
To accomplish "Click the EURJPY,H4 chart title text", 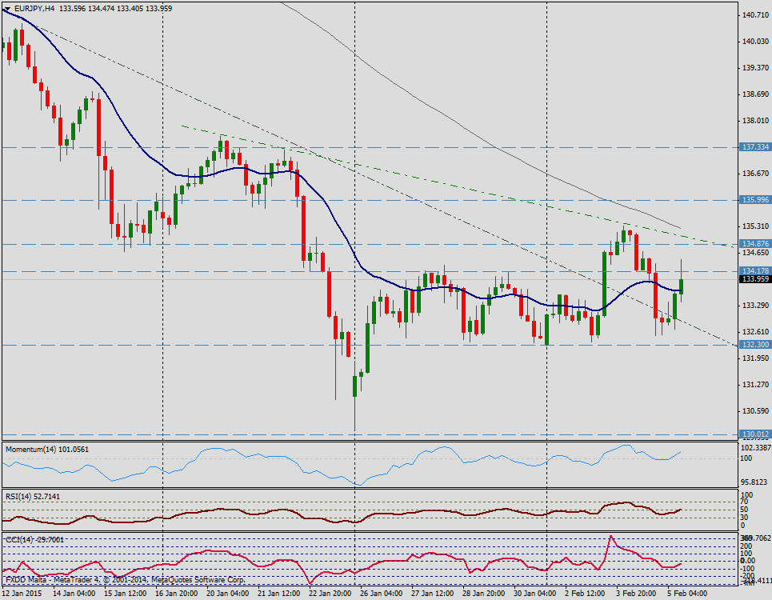I will (36, 7).
